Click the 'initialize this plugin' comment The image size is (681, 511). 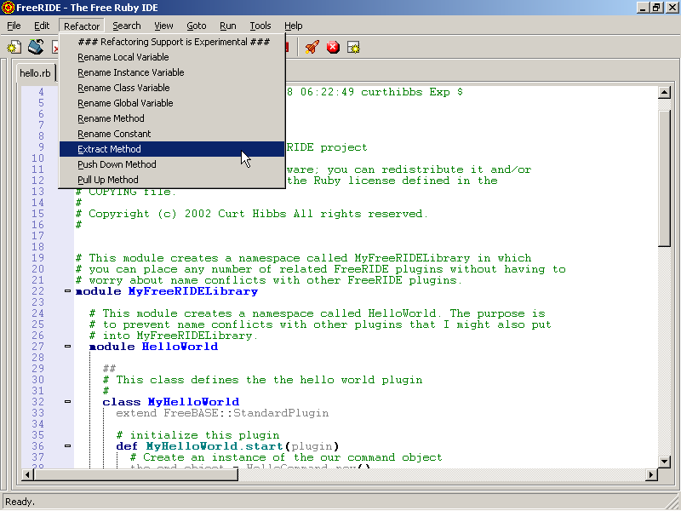pos(198,435)
